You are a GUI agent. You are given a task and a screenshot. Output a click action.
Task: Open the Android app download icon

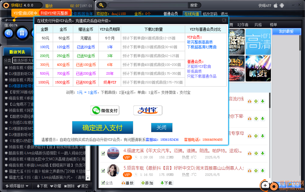click(282, 5)
